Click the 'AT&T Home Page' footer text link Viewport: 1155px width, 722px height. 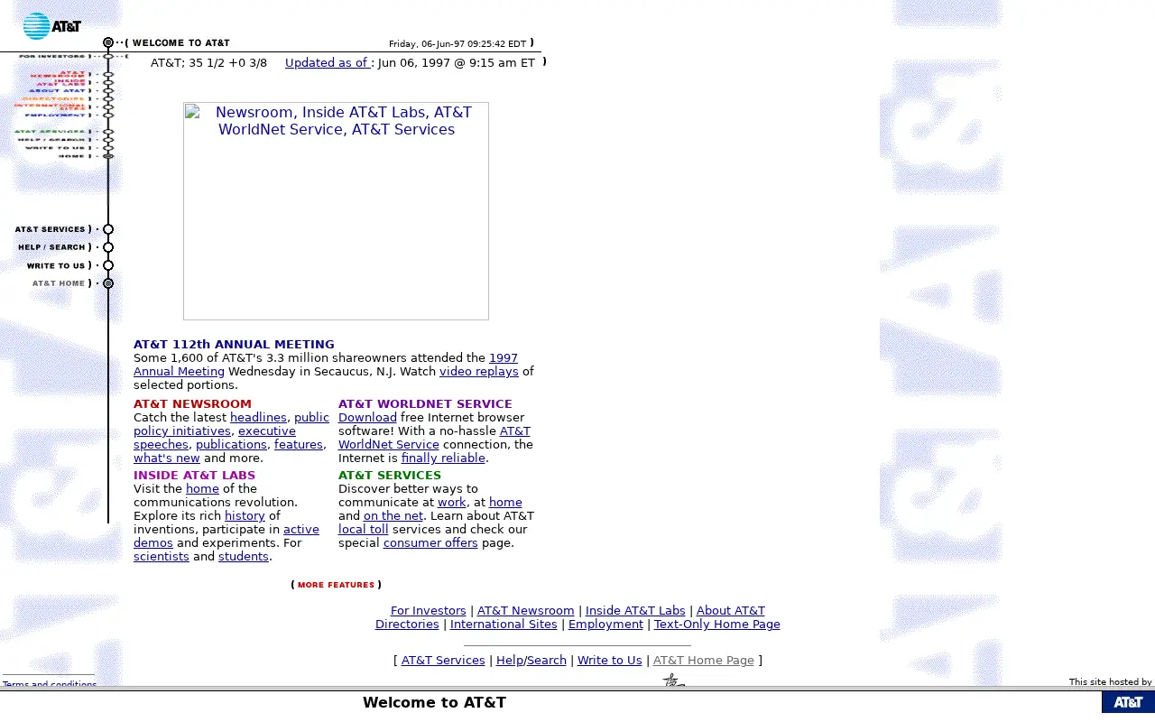[x=704, y=660]
